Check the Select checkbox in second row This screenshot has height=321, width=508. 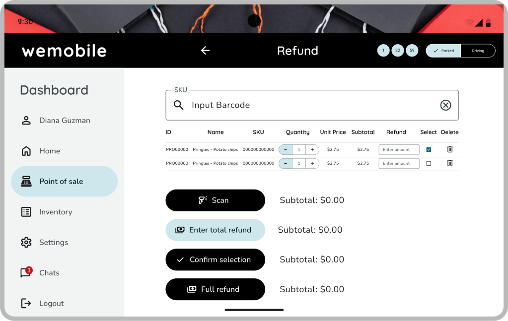pos(429,163)
